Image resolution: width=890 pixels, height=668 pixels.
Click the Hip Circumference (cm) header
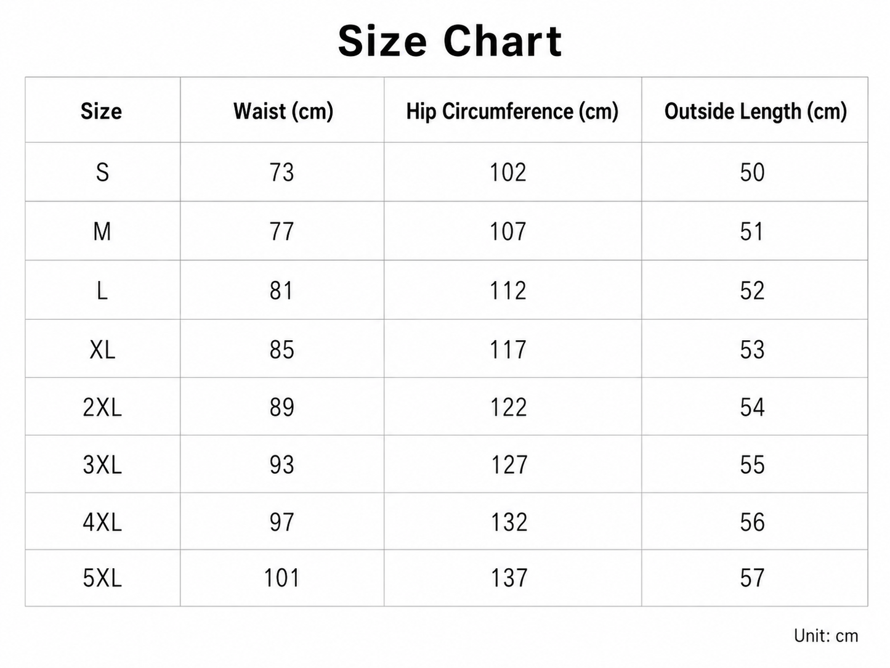coord(512,112)
